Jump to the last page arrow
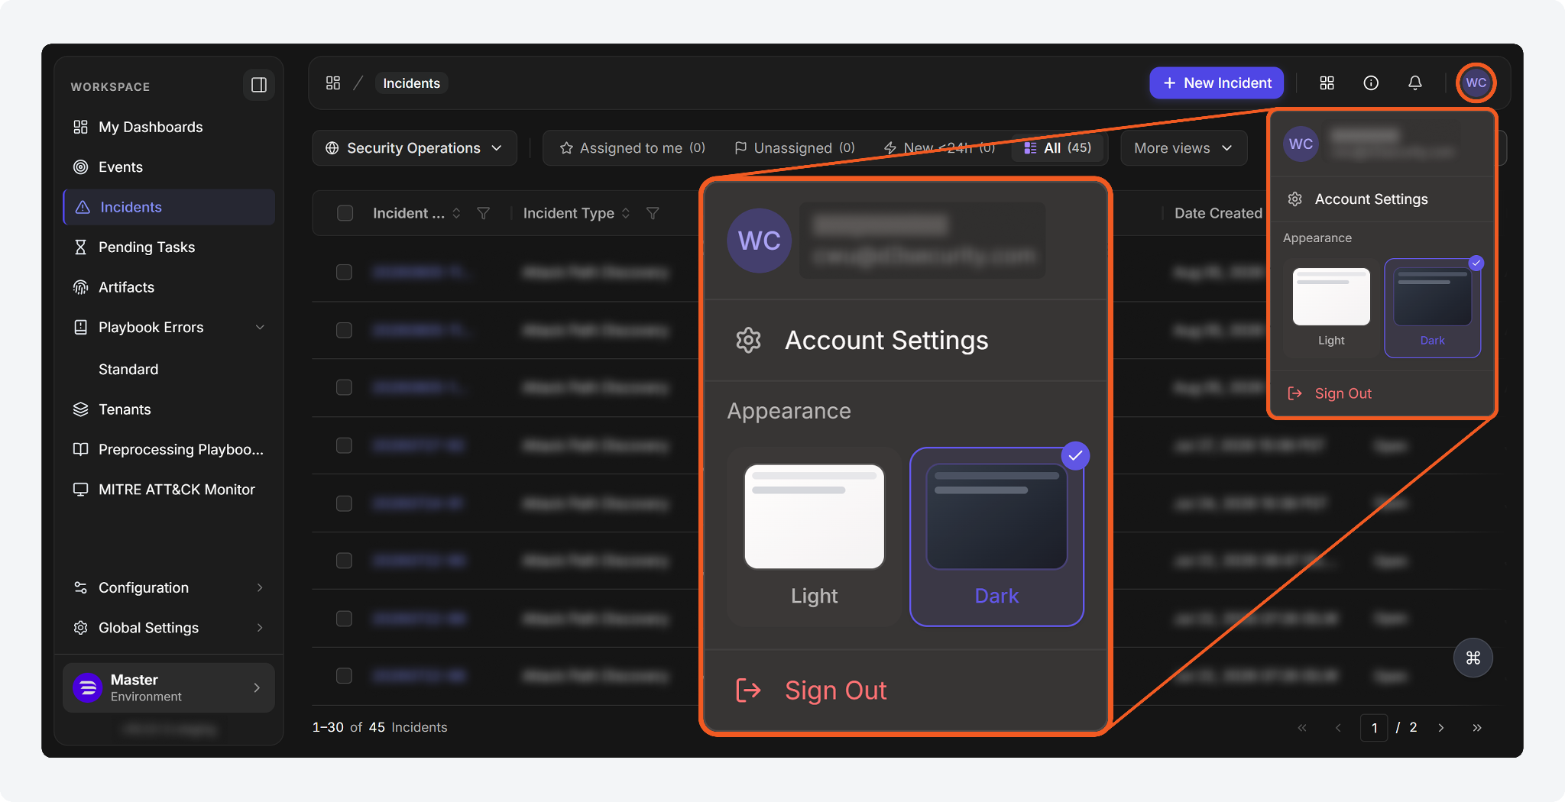The image size is (1565, 802). 1476,727
